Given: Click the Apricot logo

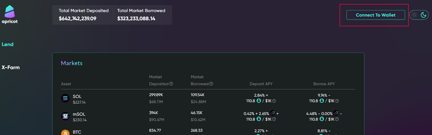Looking at the screenshot, I should tap(10, 15).
